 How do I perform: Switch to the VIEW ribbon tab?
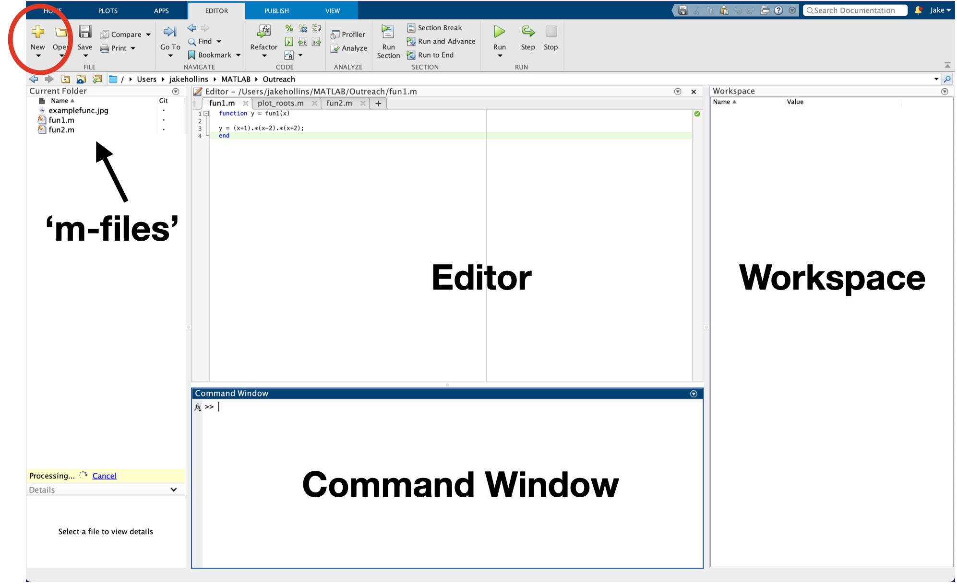333,11
